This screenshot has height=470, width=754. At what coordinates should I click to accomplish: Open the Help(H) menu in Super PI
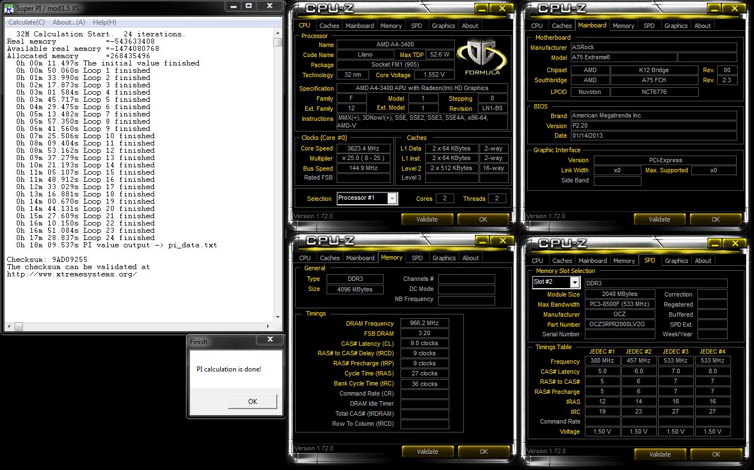click(x=105, y=22)
